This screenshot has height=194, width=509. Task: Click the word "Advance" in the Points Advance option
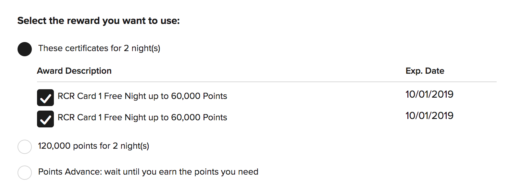pyautogui.click(x=83, y=172)
